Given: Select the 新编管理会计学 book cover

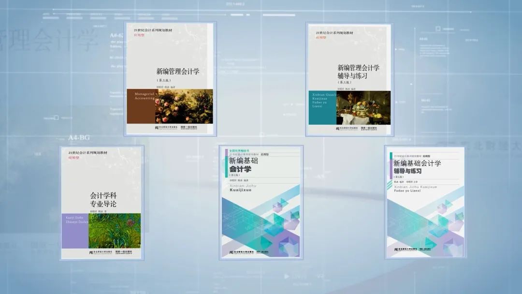Looking at the screenshot, I should [x=170, y=79].
